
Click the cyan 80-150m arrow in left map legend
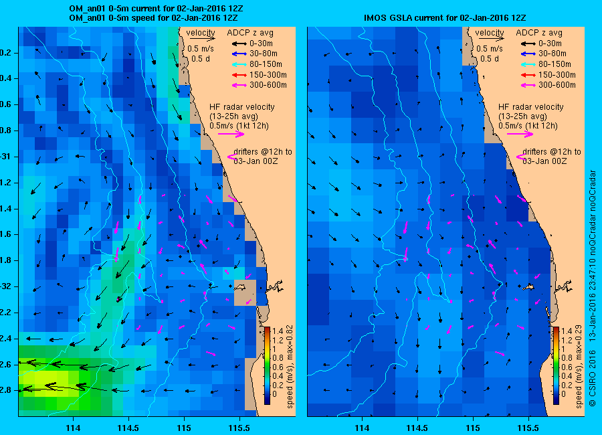(x=239, y=64)
